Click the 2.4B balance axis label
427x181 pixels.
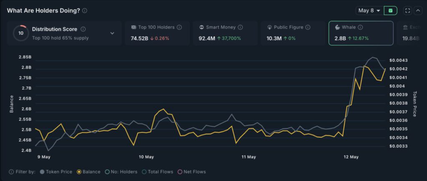click(x=26, y=150)
